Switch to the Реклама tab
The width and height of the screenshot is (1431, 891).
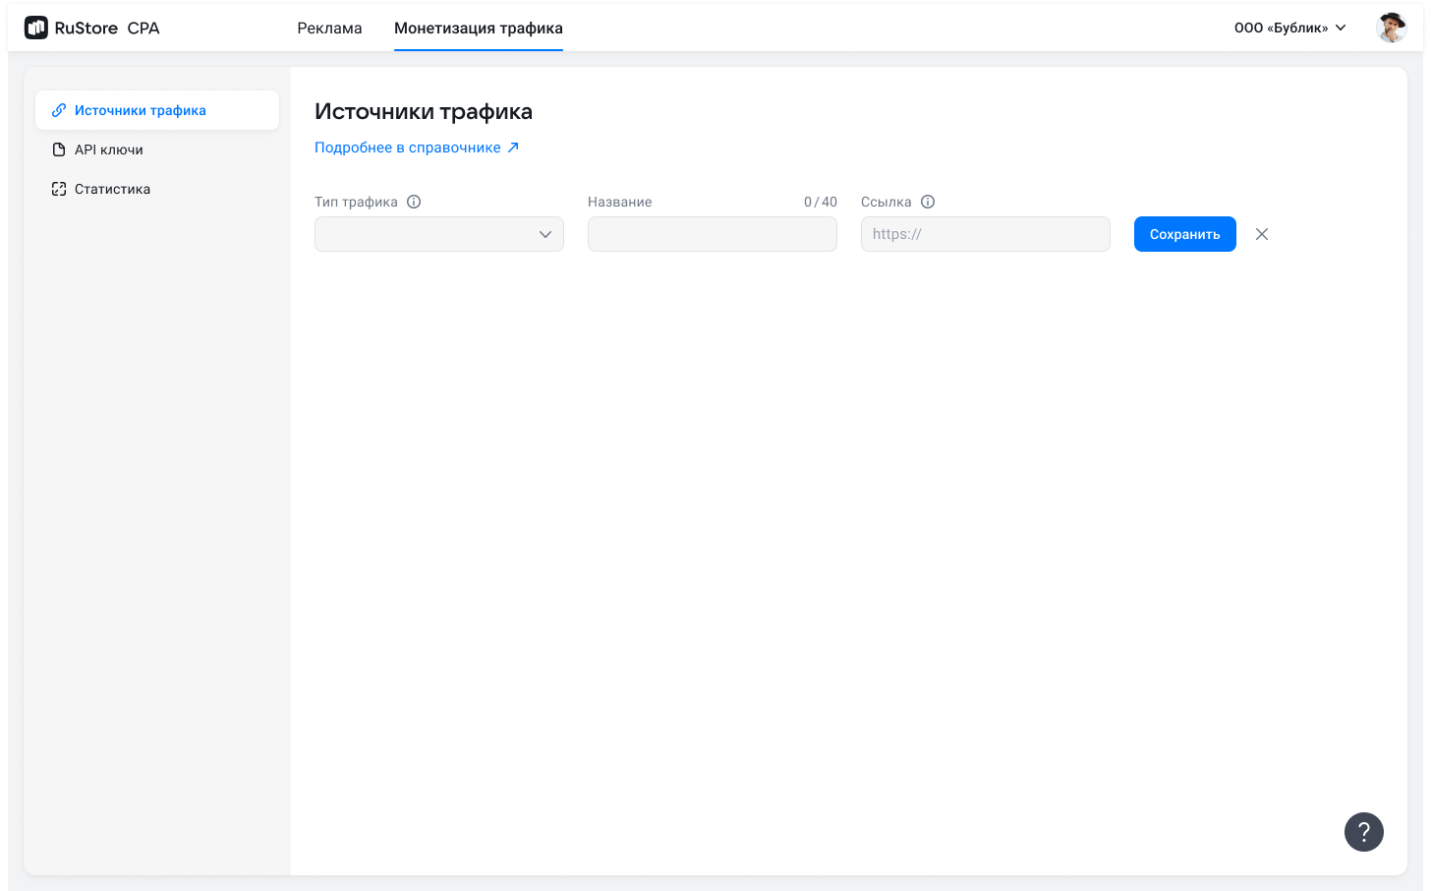pyautogui.click(x=329, y=28)
